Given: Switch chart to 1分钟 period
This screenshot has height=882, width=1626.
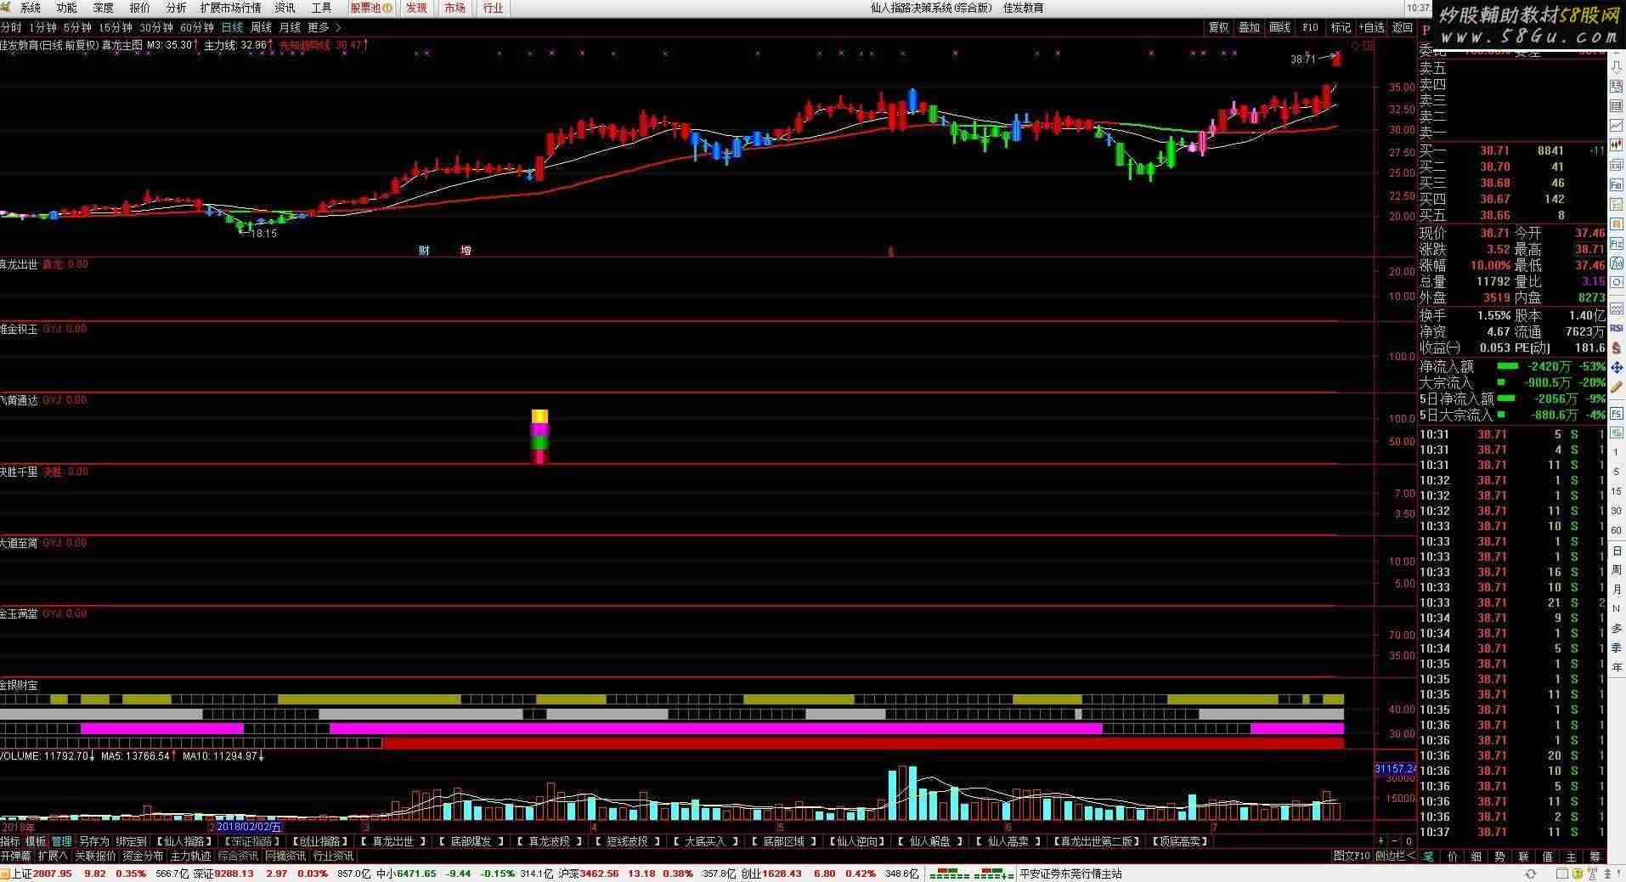Looking at the screenshot, I should pos(42,28).
